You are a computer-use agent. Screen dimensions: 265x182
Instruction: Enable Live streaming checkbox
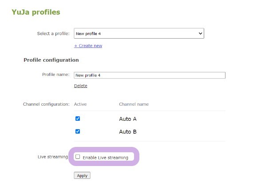point(78,157)
